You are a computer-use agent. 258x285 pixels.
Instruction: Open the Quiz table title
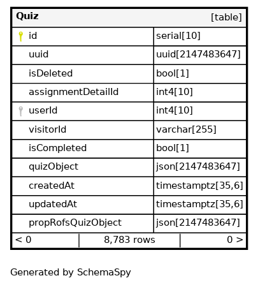pyautogui.click(x=27, y=16)
